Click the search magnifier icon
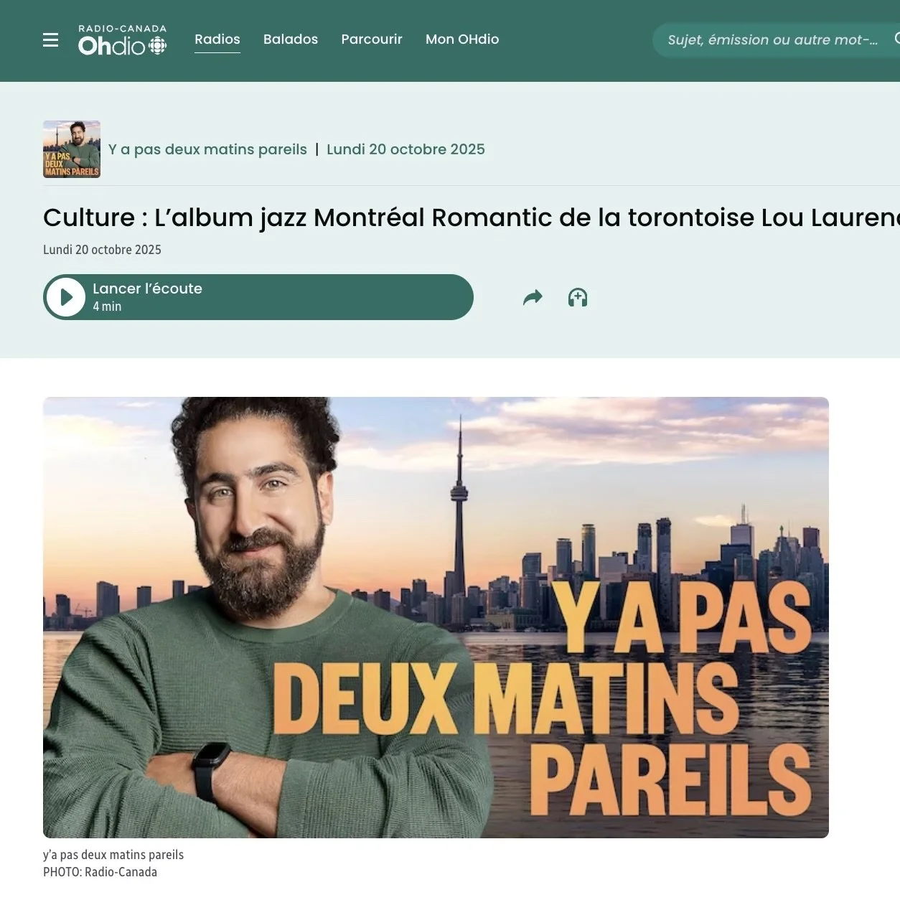Screen dimensions: 900x900 897,39
